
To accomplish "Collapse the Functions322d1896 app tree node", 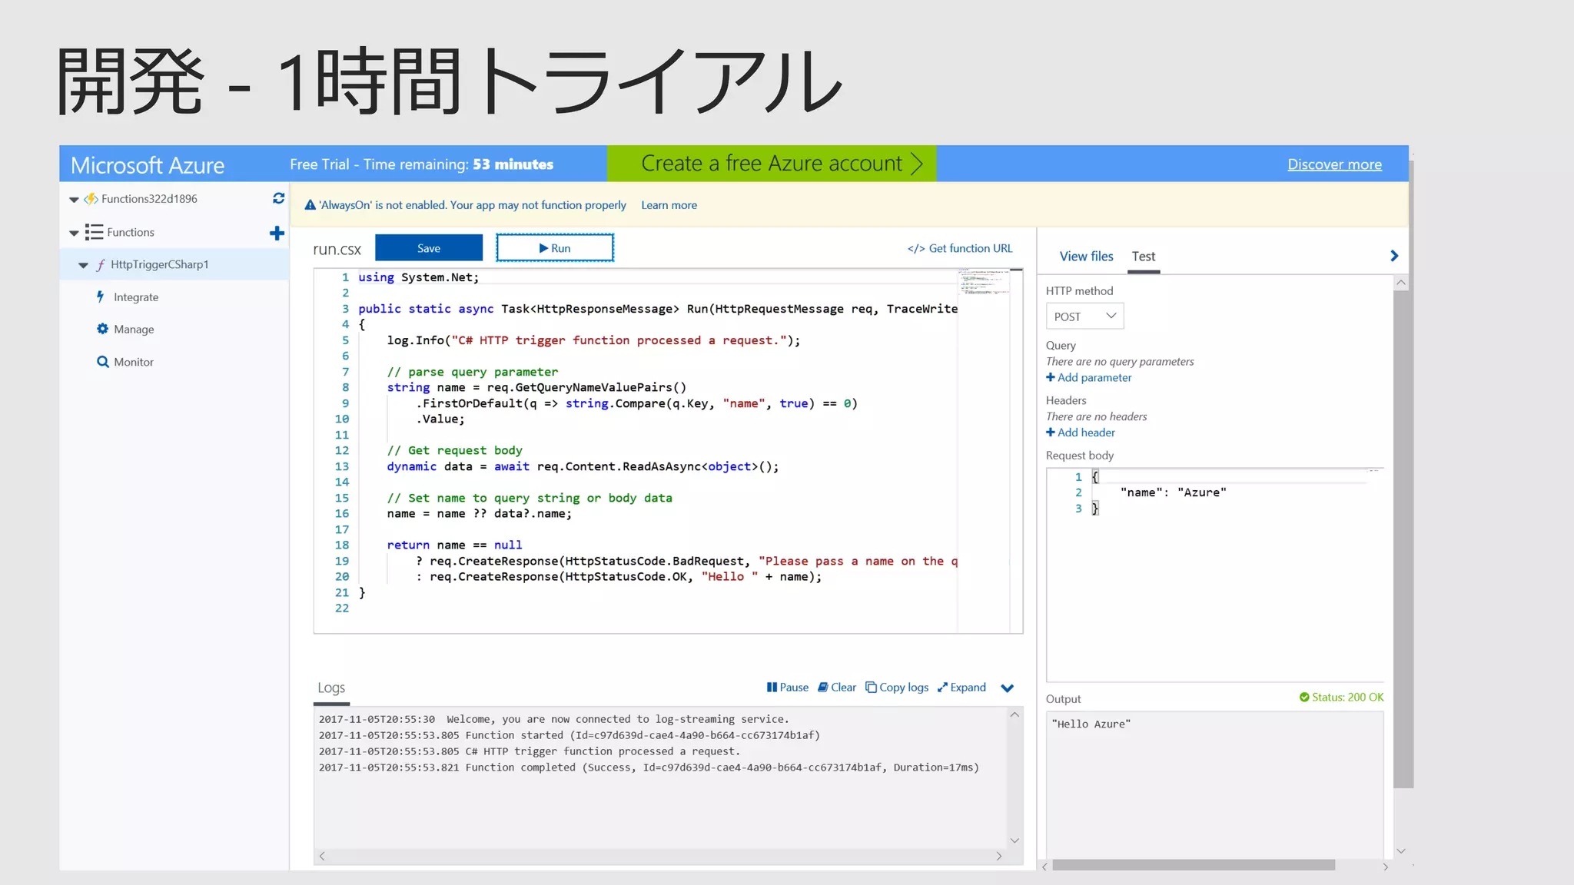I will coord(74,200).
